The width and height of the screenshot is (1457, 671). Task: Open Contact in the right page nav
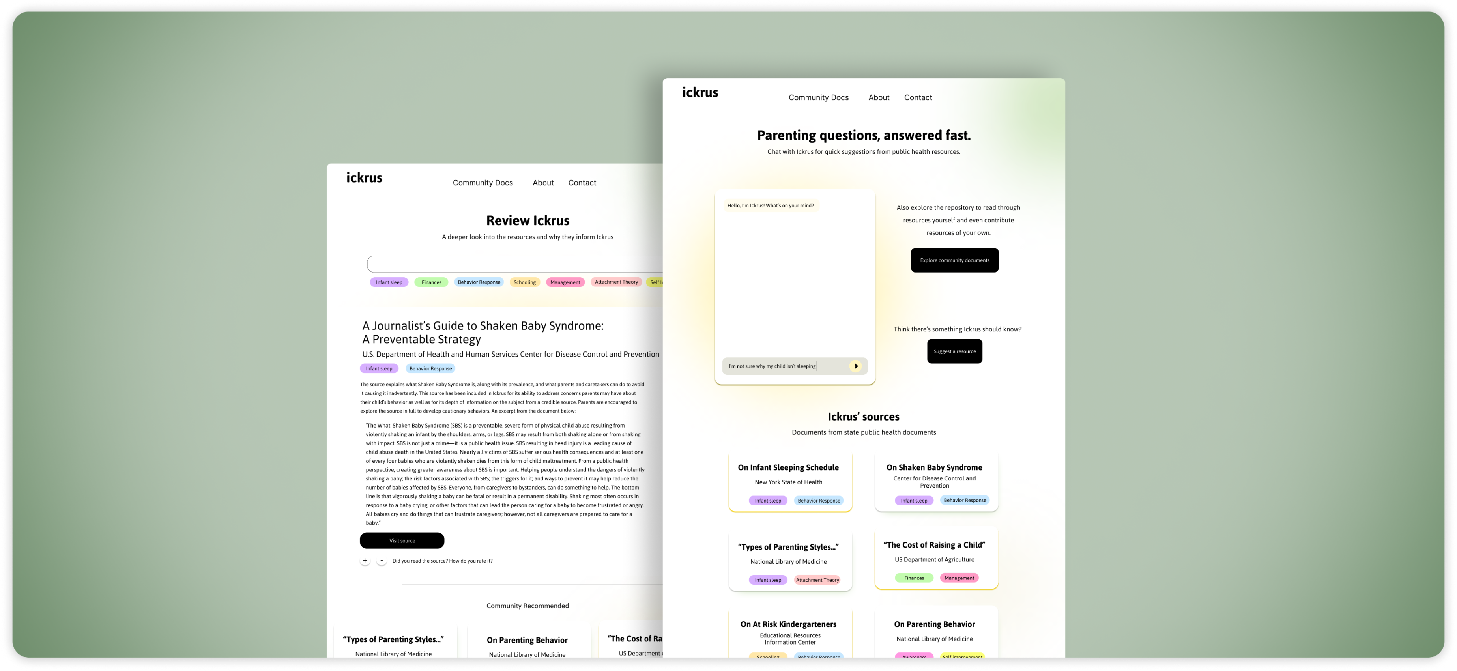[918, 97]
